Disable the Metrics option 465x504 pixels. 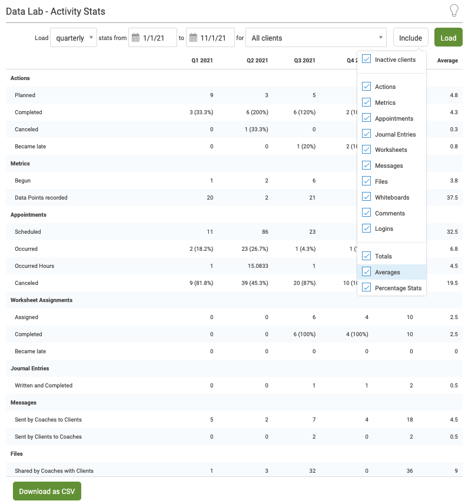367,102
